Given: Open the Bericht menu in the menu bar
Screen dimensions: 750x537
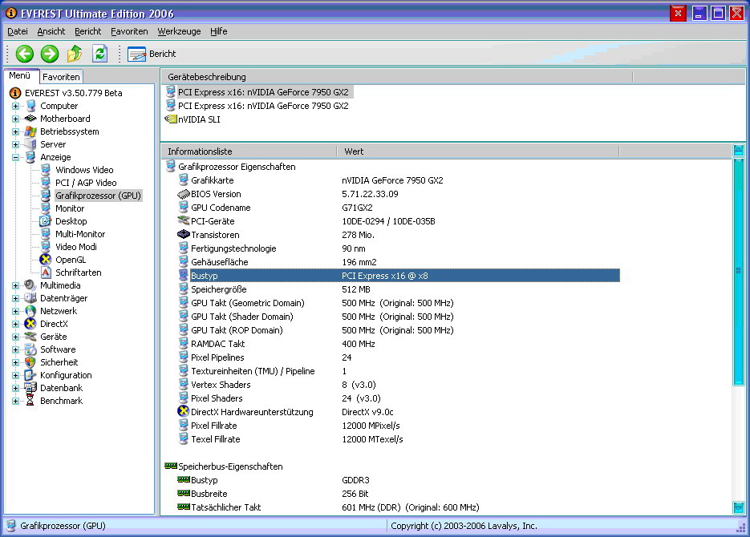Looking at the screenshot, I should 88,31.
